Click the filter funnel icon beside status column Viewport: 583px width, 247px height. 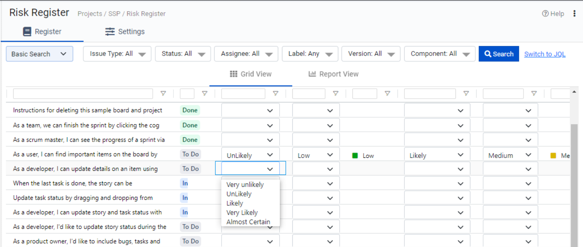click(205, 94)
